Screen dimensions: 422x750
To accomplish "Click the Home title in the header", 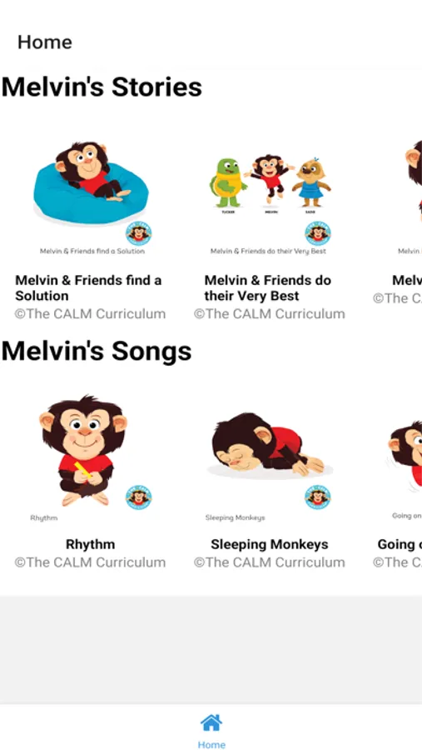I will (45, 42).
